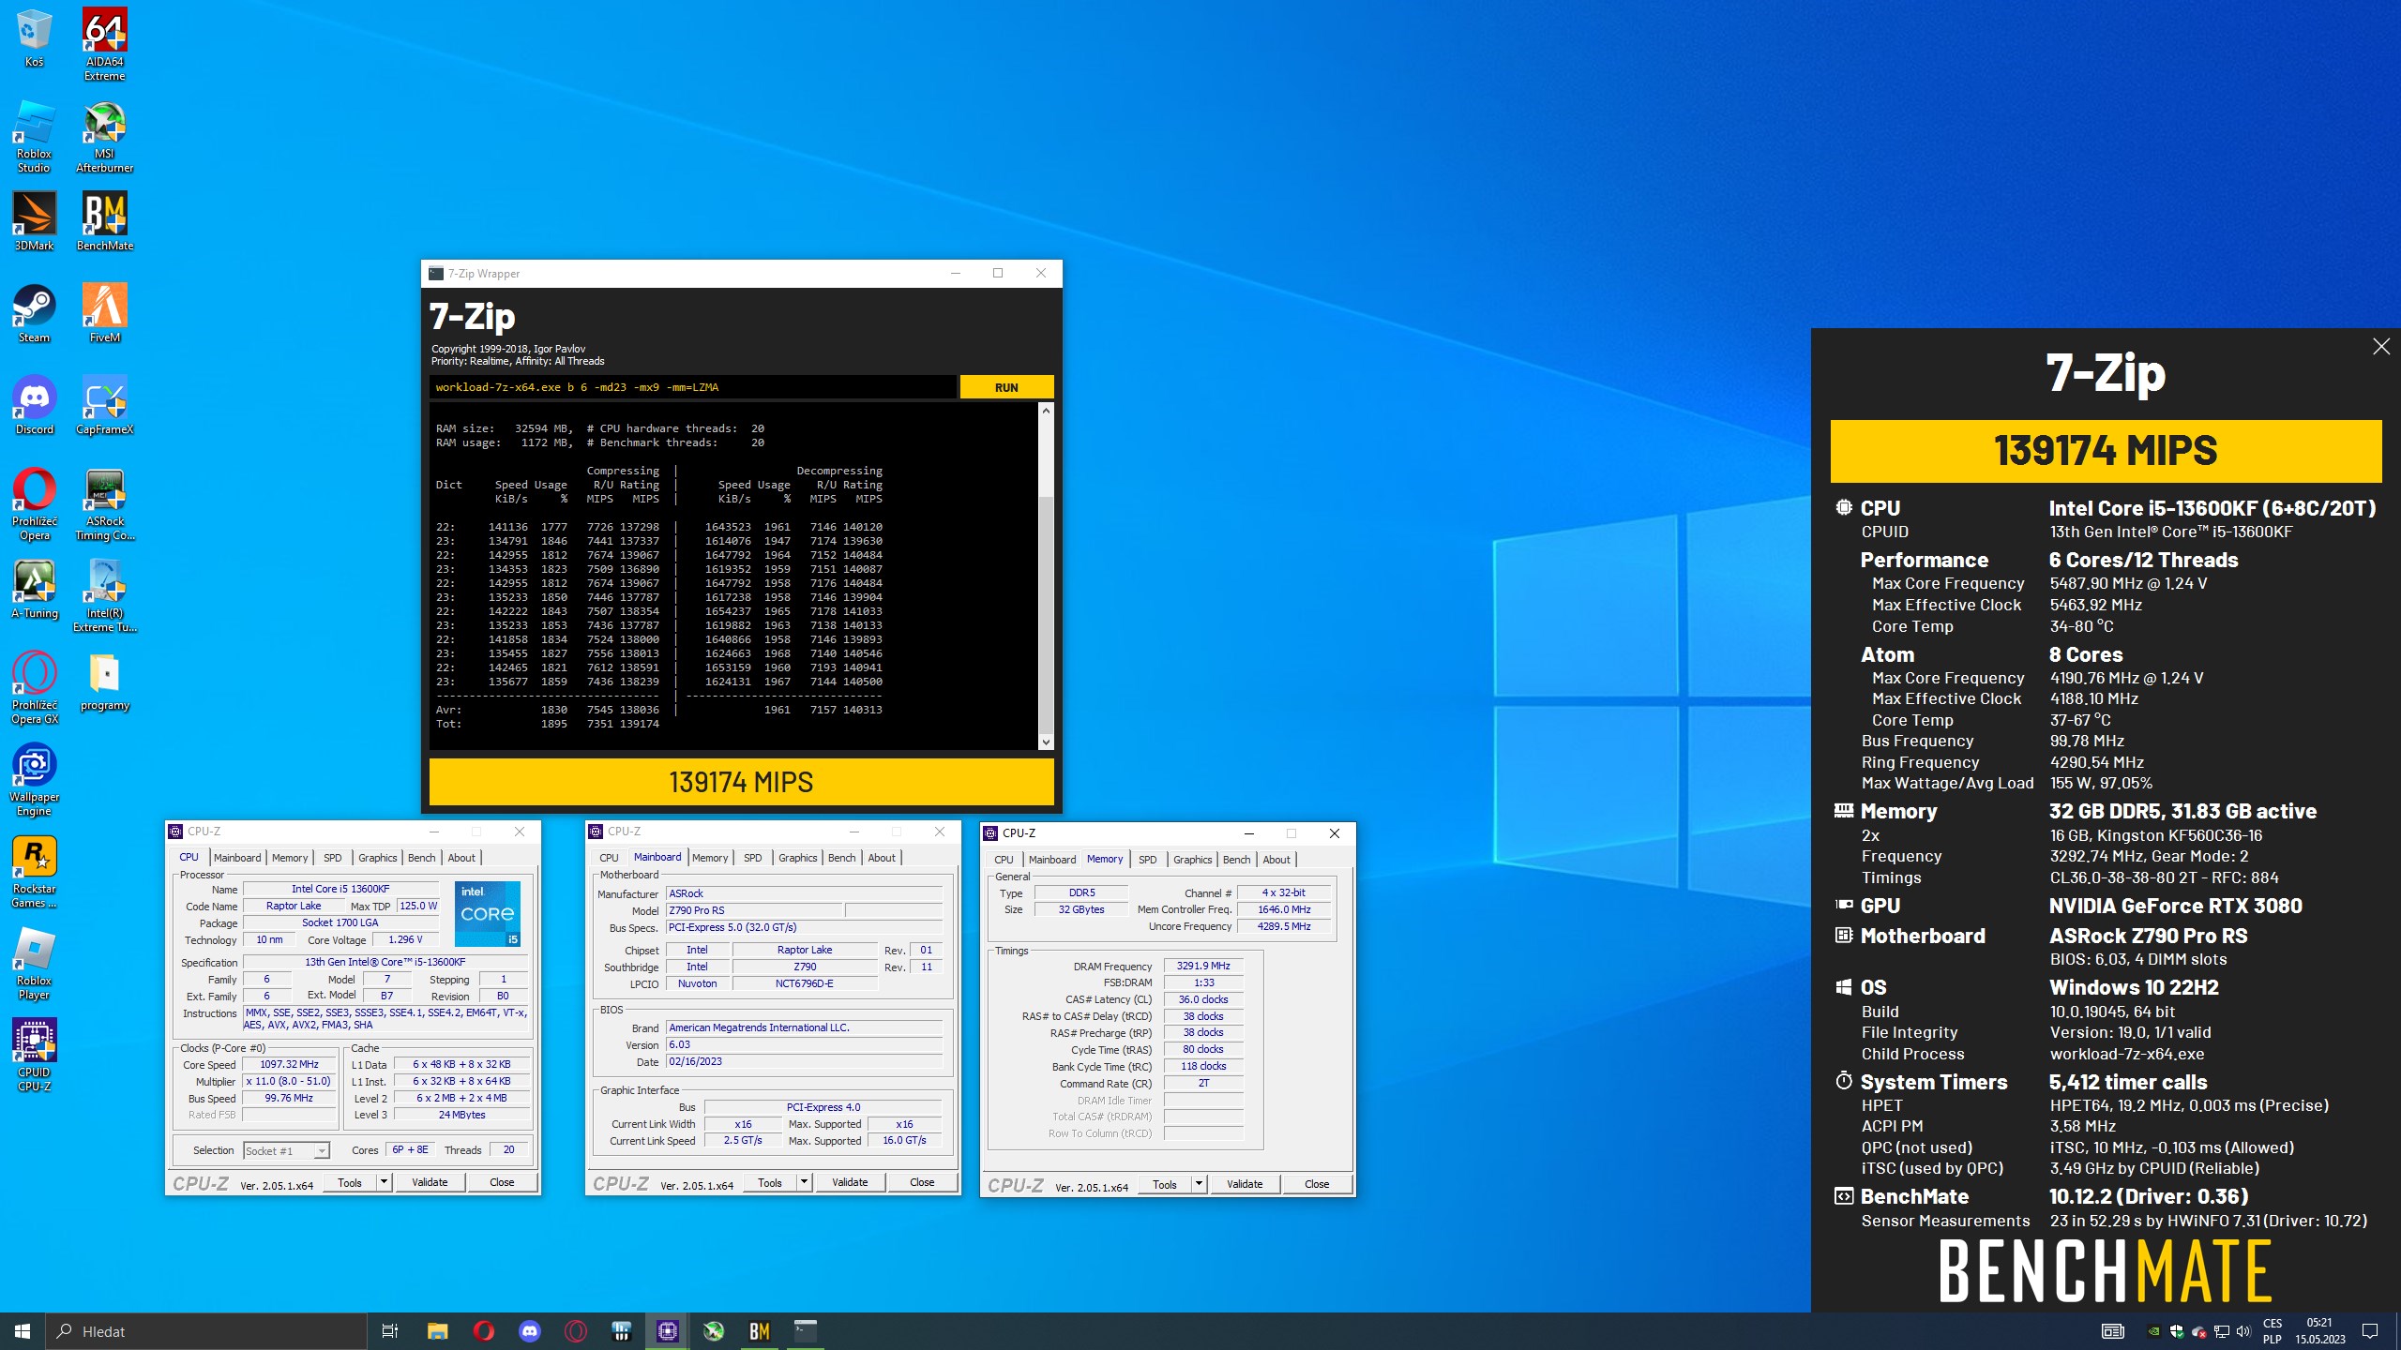Screen dimensions: 2401x1350
Task: Expand the Tools arrow in third CPU-Z window
Action: [x=1199, y=1185]
